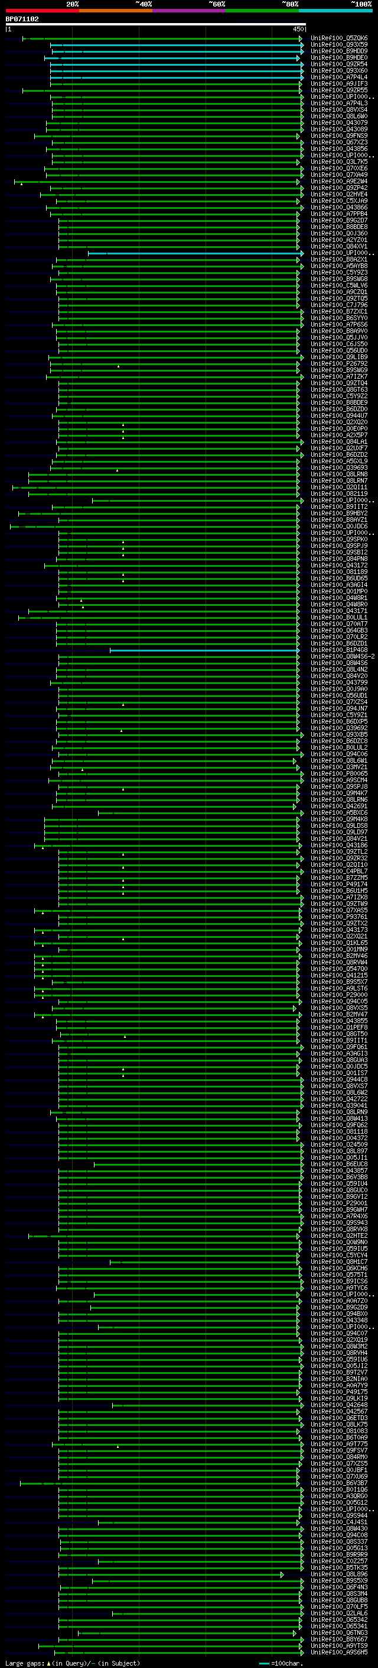
Task: Click the green alignment bar of UniRef100_Q5ZQK6
Action: [162, 39]
